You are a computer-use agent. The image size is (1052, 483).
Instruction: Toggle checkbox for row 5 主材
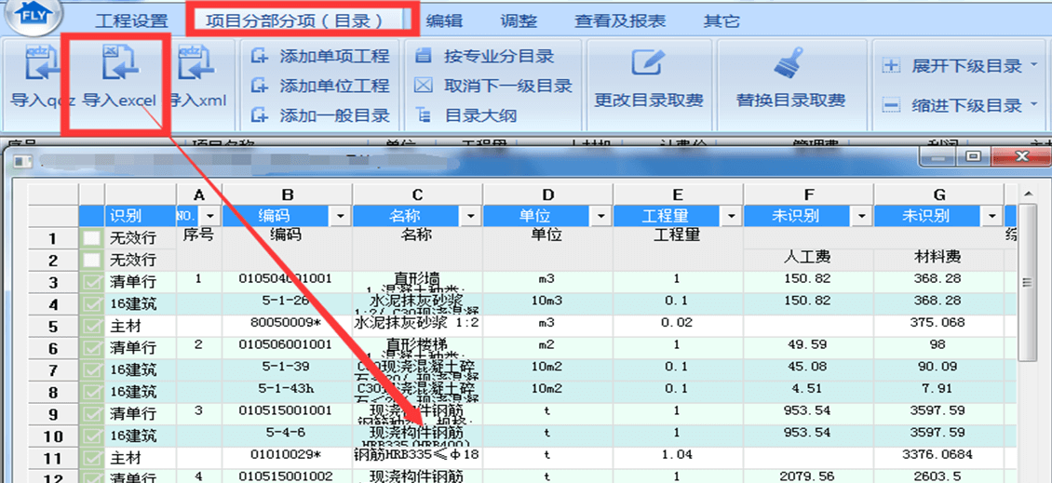point(91,326)
